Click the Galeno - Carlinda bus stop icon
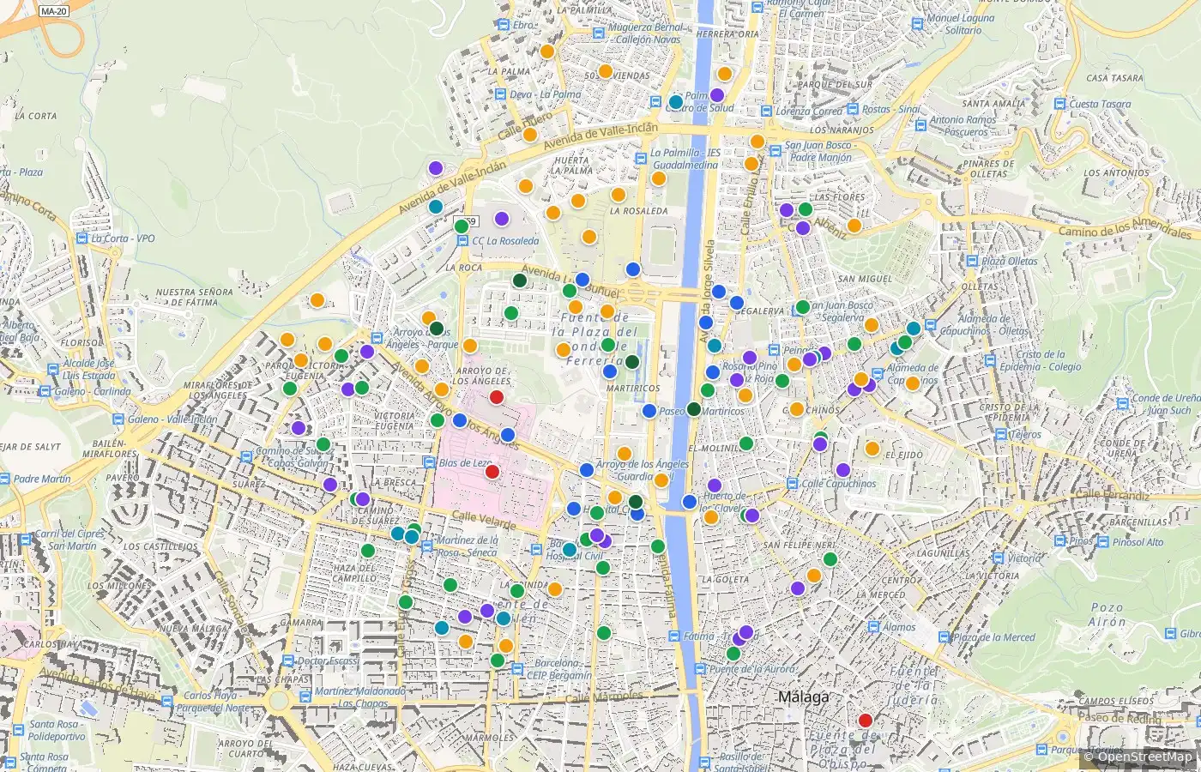This screenshot has width=1201, height=772. [45, 392]
